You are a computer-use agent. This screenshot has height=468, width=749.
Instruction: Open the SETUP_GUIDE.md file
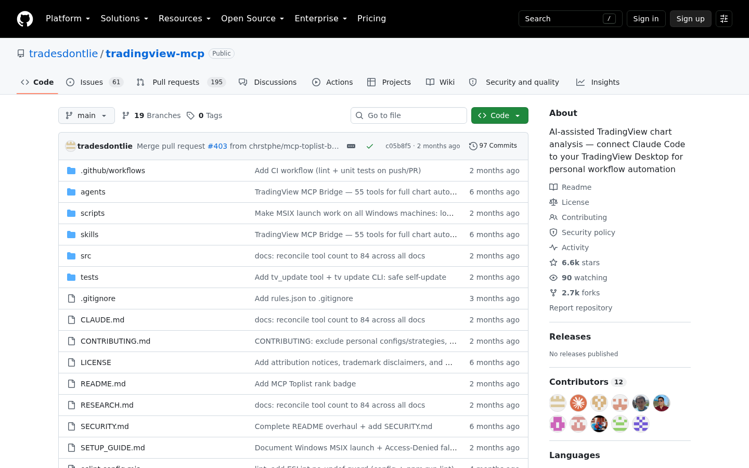[113, 448]
